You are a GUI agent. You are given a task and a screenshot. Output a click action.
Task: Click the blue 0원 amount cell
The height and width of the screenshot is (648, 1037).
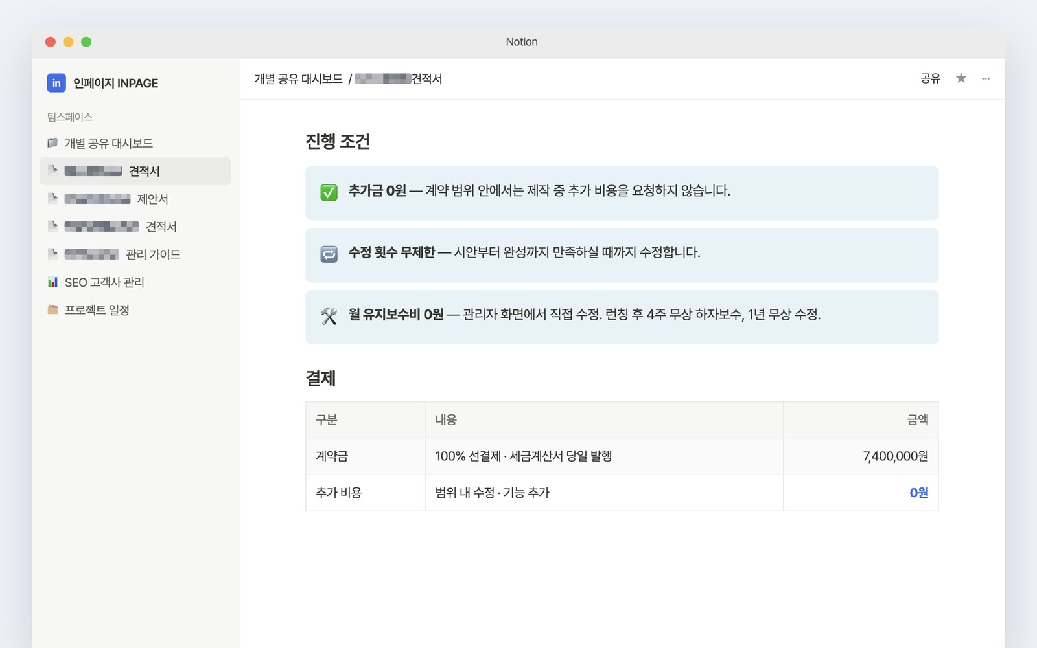pyautogui.click(x=861, y=493)
